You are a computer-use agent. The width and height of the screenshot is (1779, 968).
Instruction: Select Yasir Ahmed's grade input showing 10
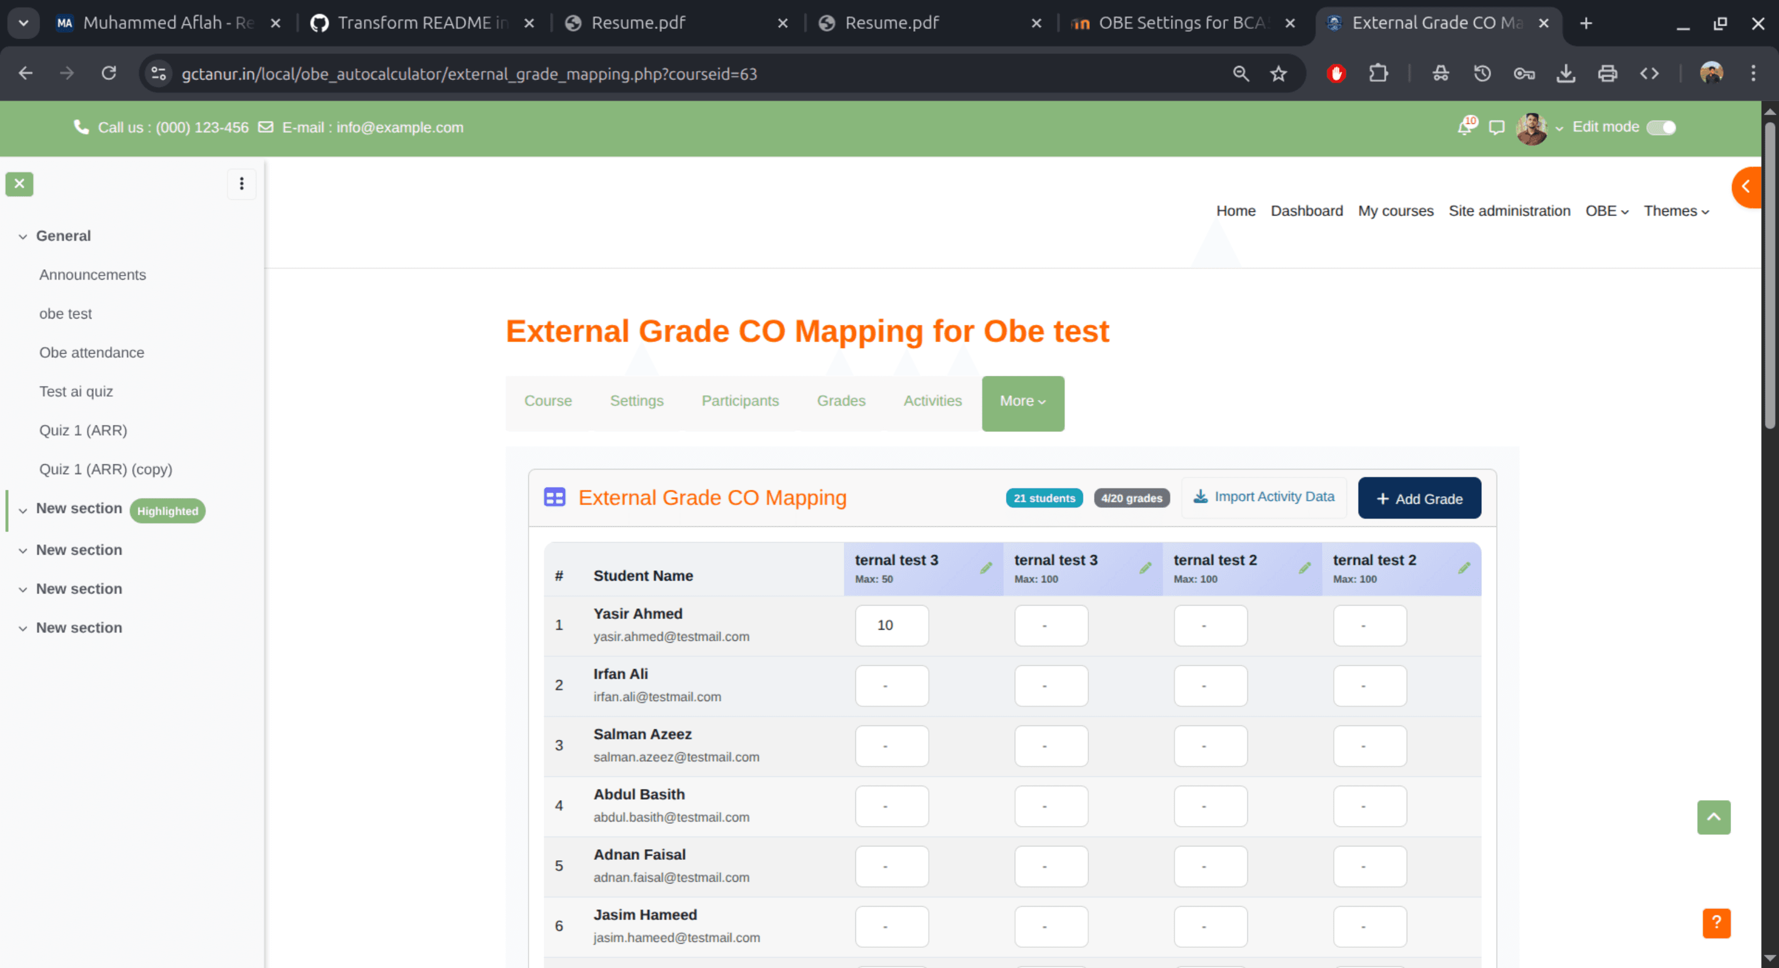point(892,625)
